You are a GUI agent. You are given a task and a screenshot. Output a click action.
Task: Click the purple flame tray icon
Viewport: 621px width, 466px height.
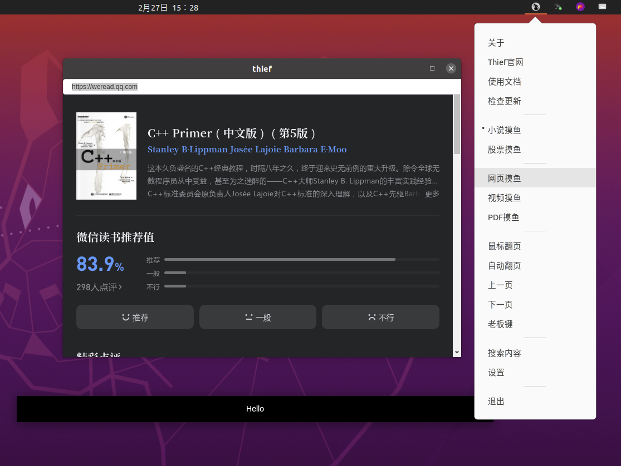click(580, 7)
